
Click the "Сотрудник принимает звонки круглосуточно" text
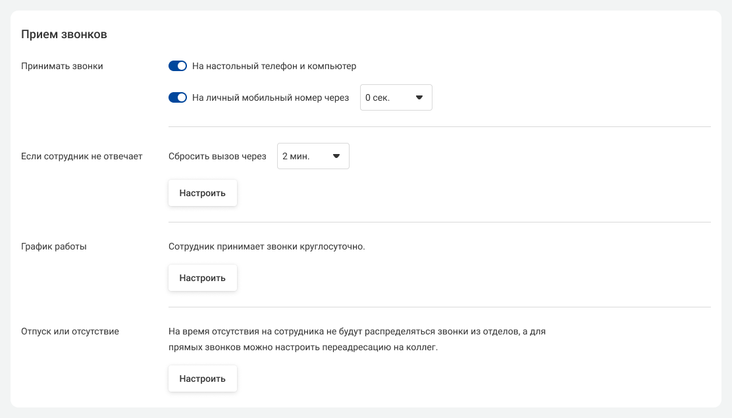pos(266,246)
